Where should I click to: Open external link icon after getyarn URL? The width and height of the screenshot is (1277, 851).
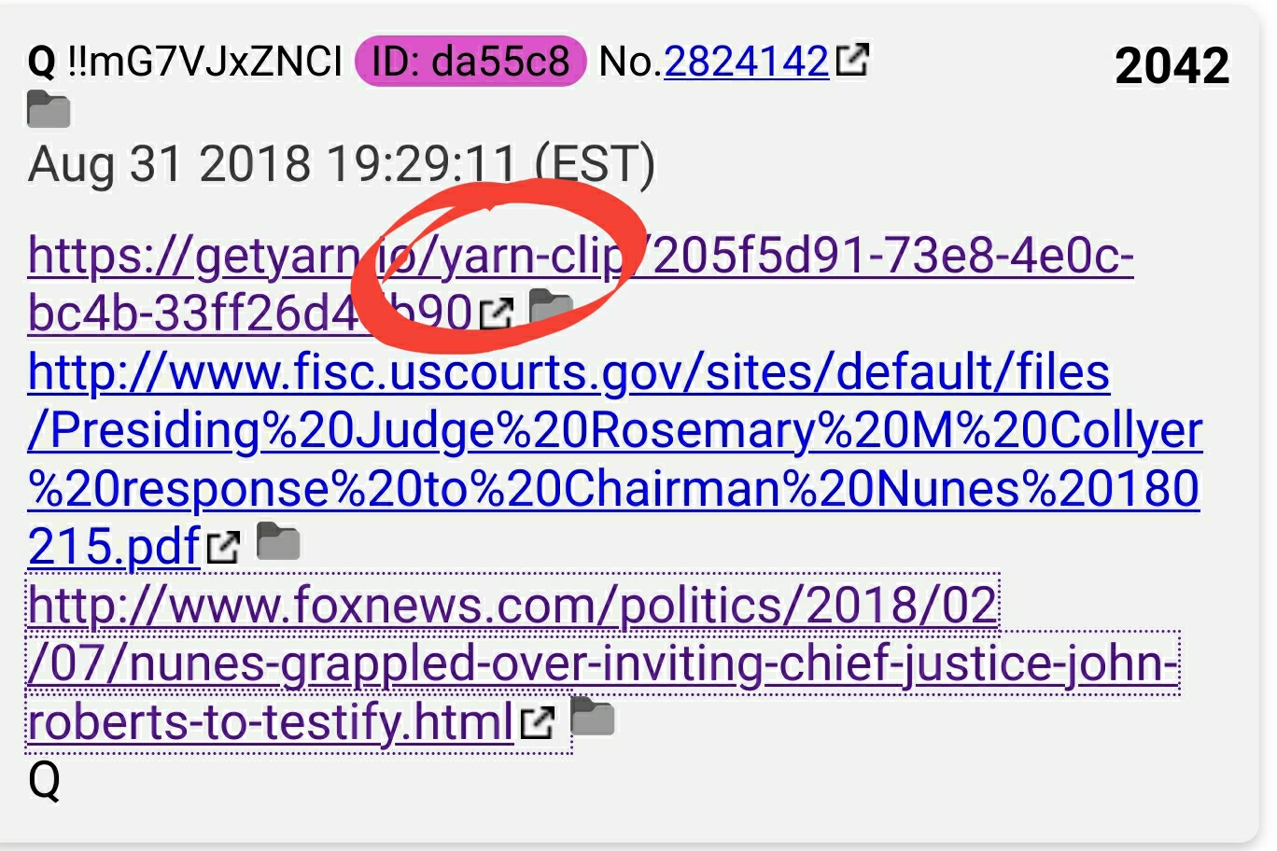[x=496, y=314]
